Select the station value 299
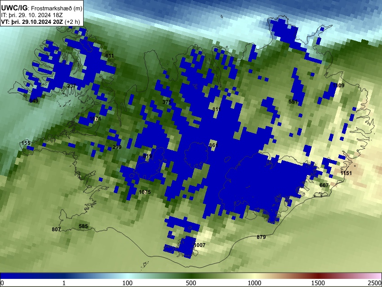Viewport: 382px width, 287px height. [117, 147]
